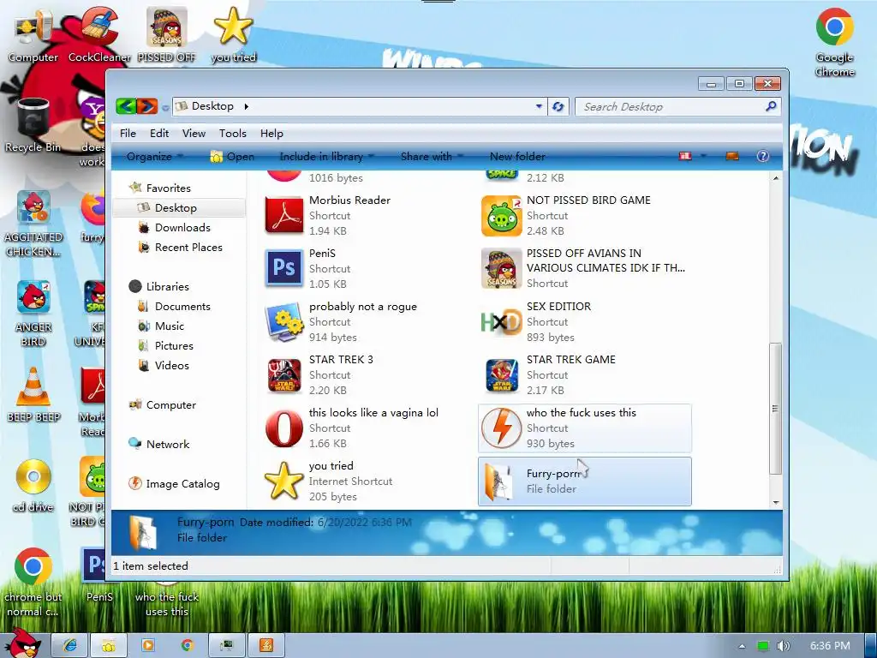This screenshot has width=877, height=658.
Task: Click the Open toolbar button
Action: pyautogui.click(x=232, y=157)
